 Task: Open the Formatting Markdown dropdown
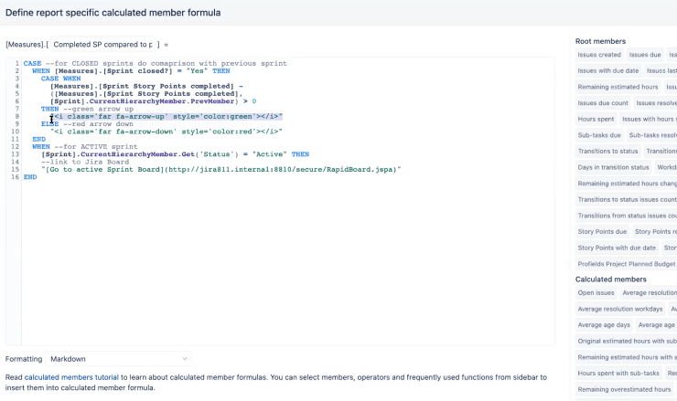coord(119,359)
